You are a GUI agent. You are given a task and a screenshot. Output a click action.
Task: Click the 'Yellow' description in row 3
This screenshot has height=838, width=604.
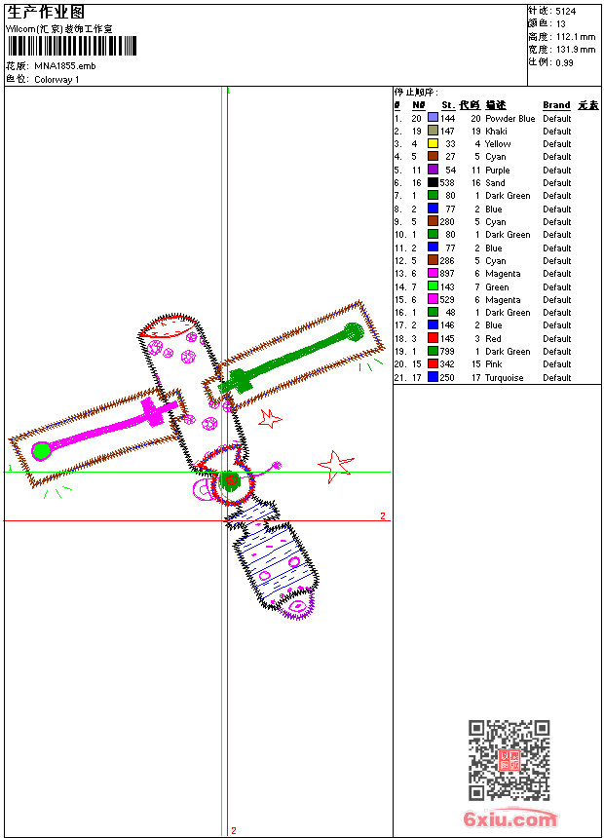pos(498,144)
